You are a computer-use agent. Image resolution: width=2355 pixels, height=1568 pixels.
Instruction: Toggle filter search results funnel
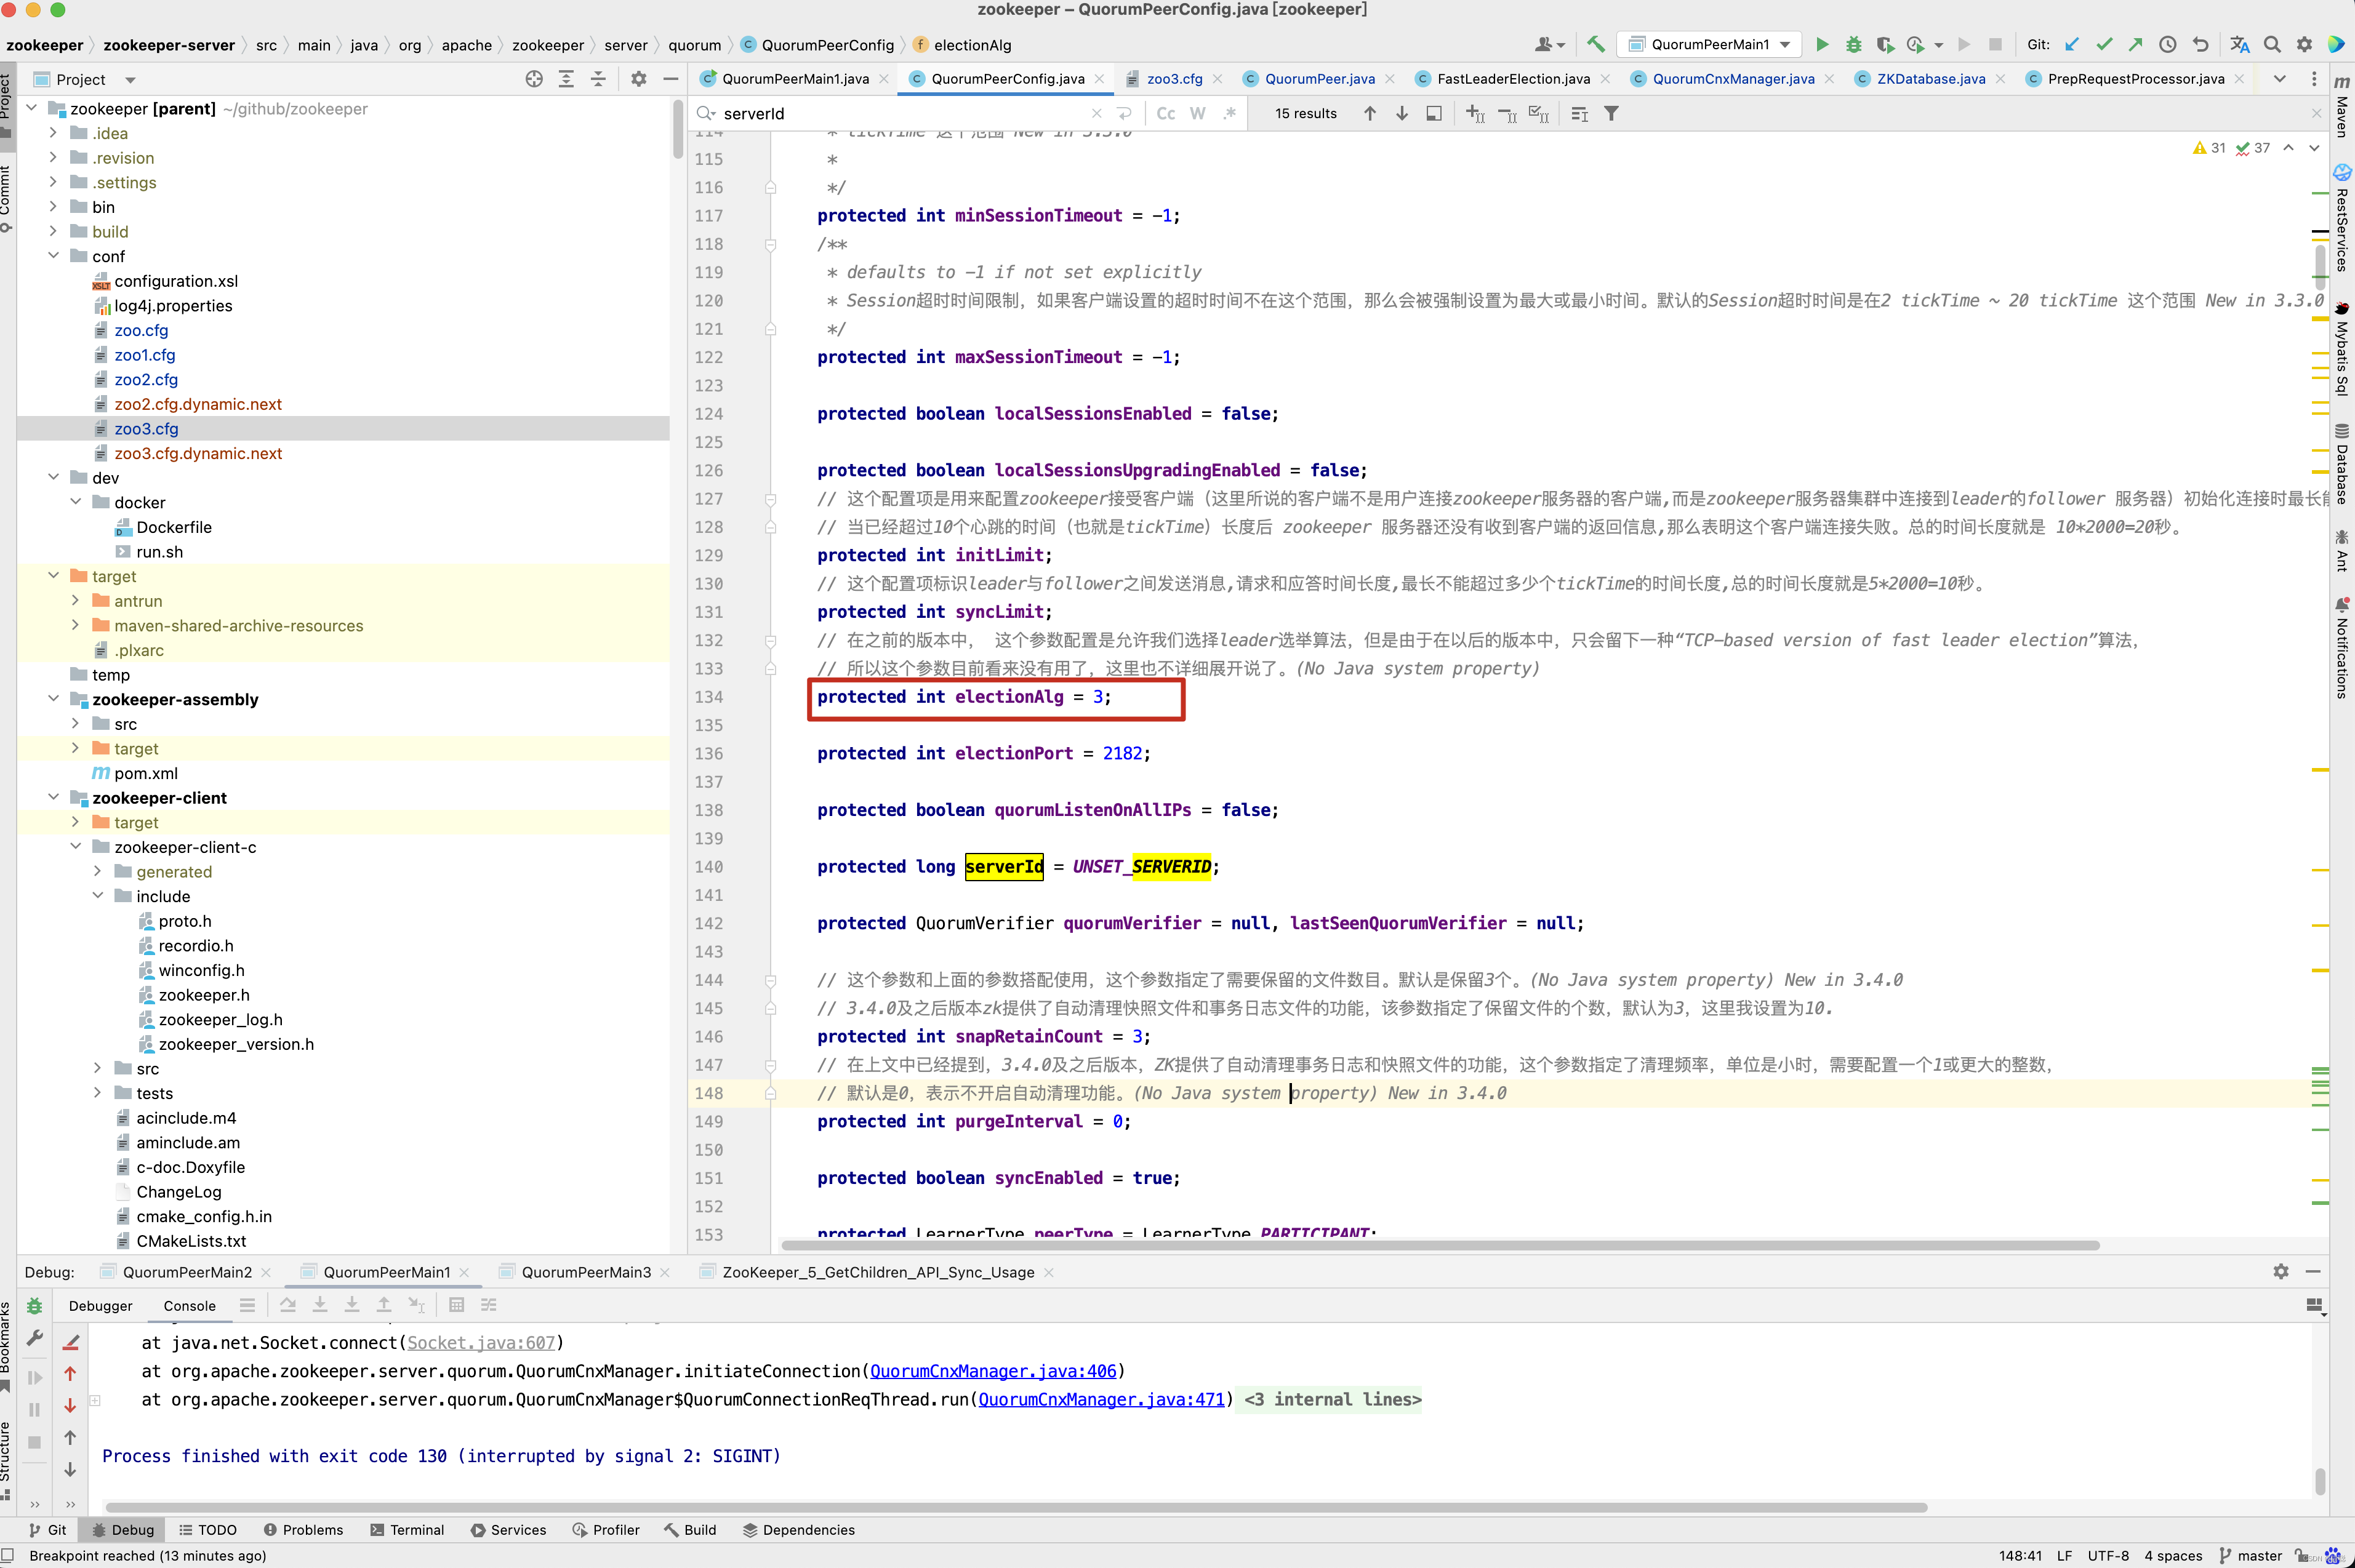coord(1611,113)
